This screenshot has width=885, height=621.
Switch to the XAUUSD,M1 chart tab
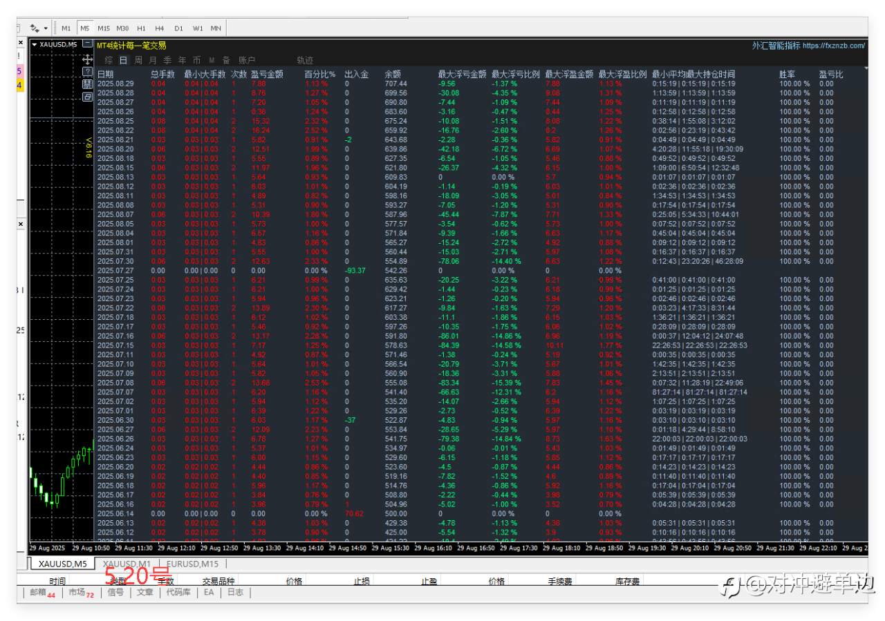point(127,564)
